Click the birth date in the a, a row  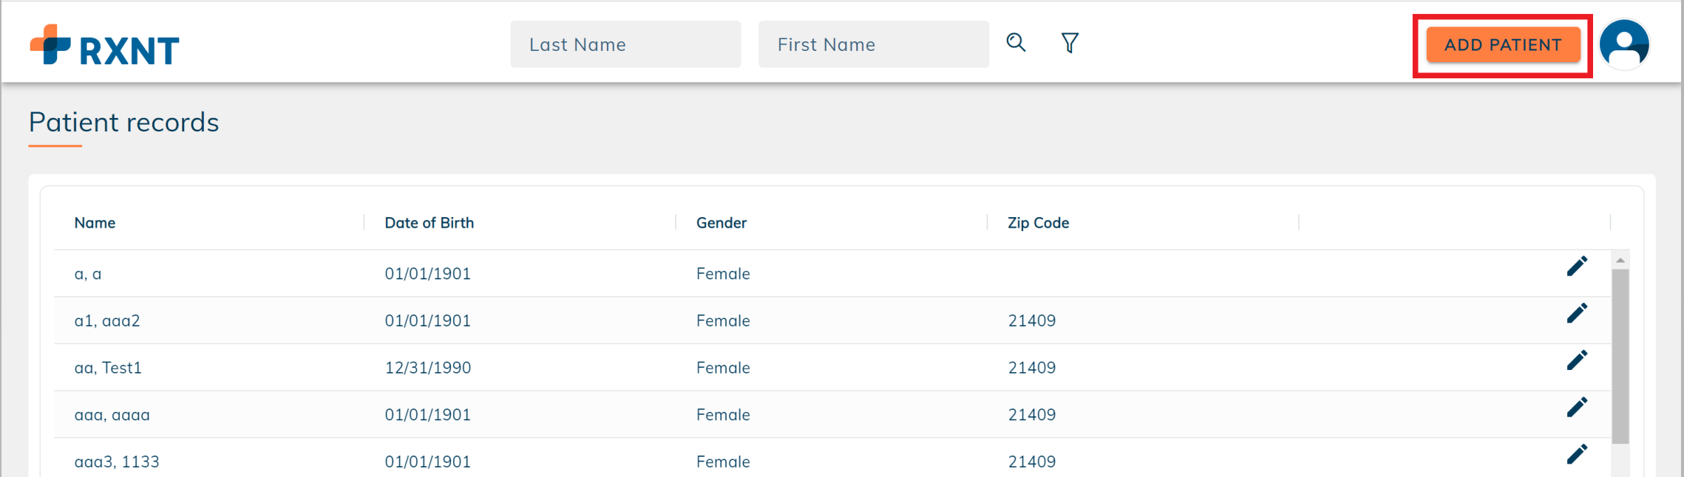[428, 274]
